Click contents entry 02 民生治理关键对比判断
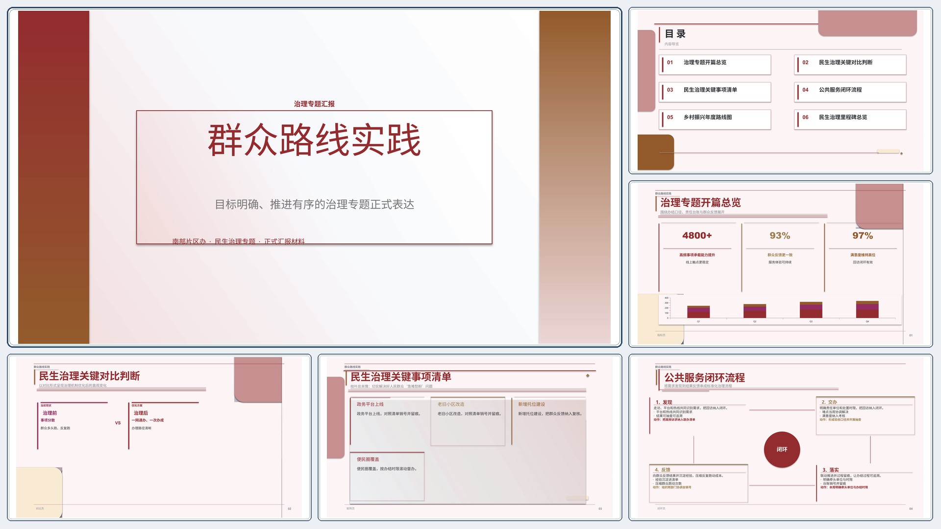The height and width of the screenshot is (529, 941). pos(850,65)
